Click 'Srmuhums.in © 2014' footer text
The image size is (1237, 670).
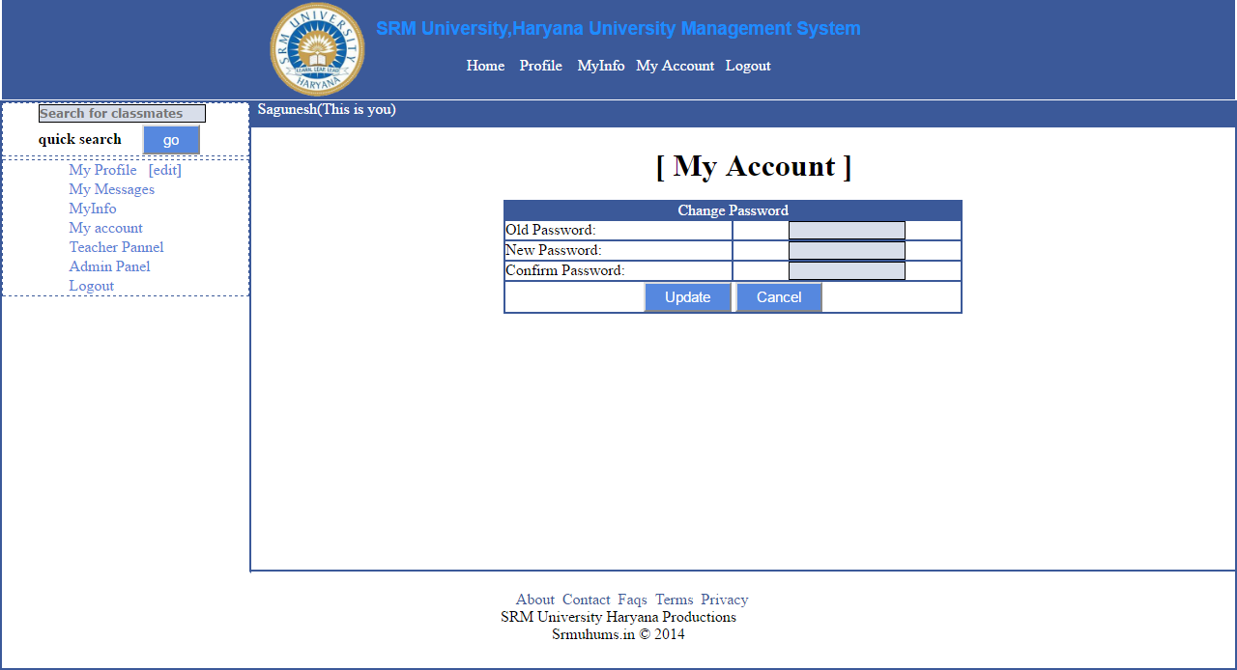click(618, 634)
